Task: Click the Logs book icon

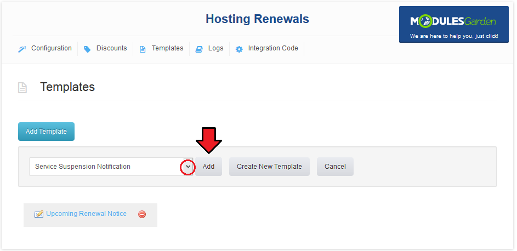Action: point(199,49)
